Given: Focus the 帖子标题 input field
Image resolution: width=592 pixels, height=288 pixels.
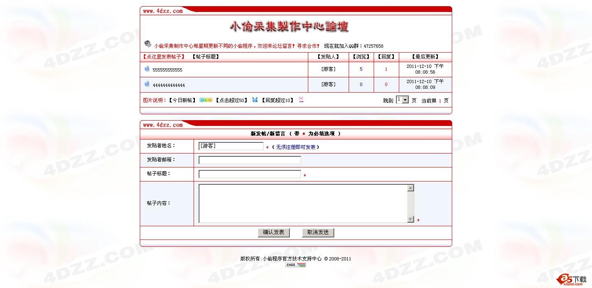Looking at the screenshot, I should [250, 174].
